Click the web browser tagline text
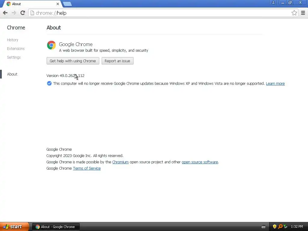The image size is (308, 231). point(103,51)
